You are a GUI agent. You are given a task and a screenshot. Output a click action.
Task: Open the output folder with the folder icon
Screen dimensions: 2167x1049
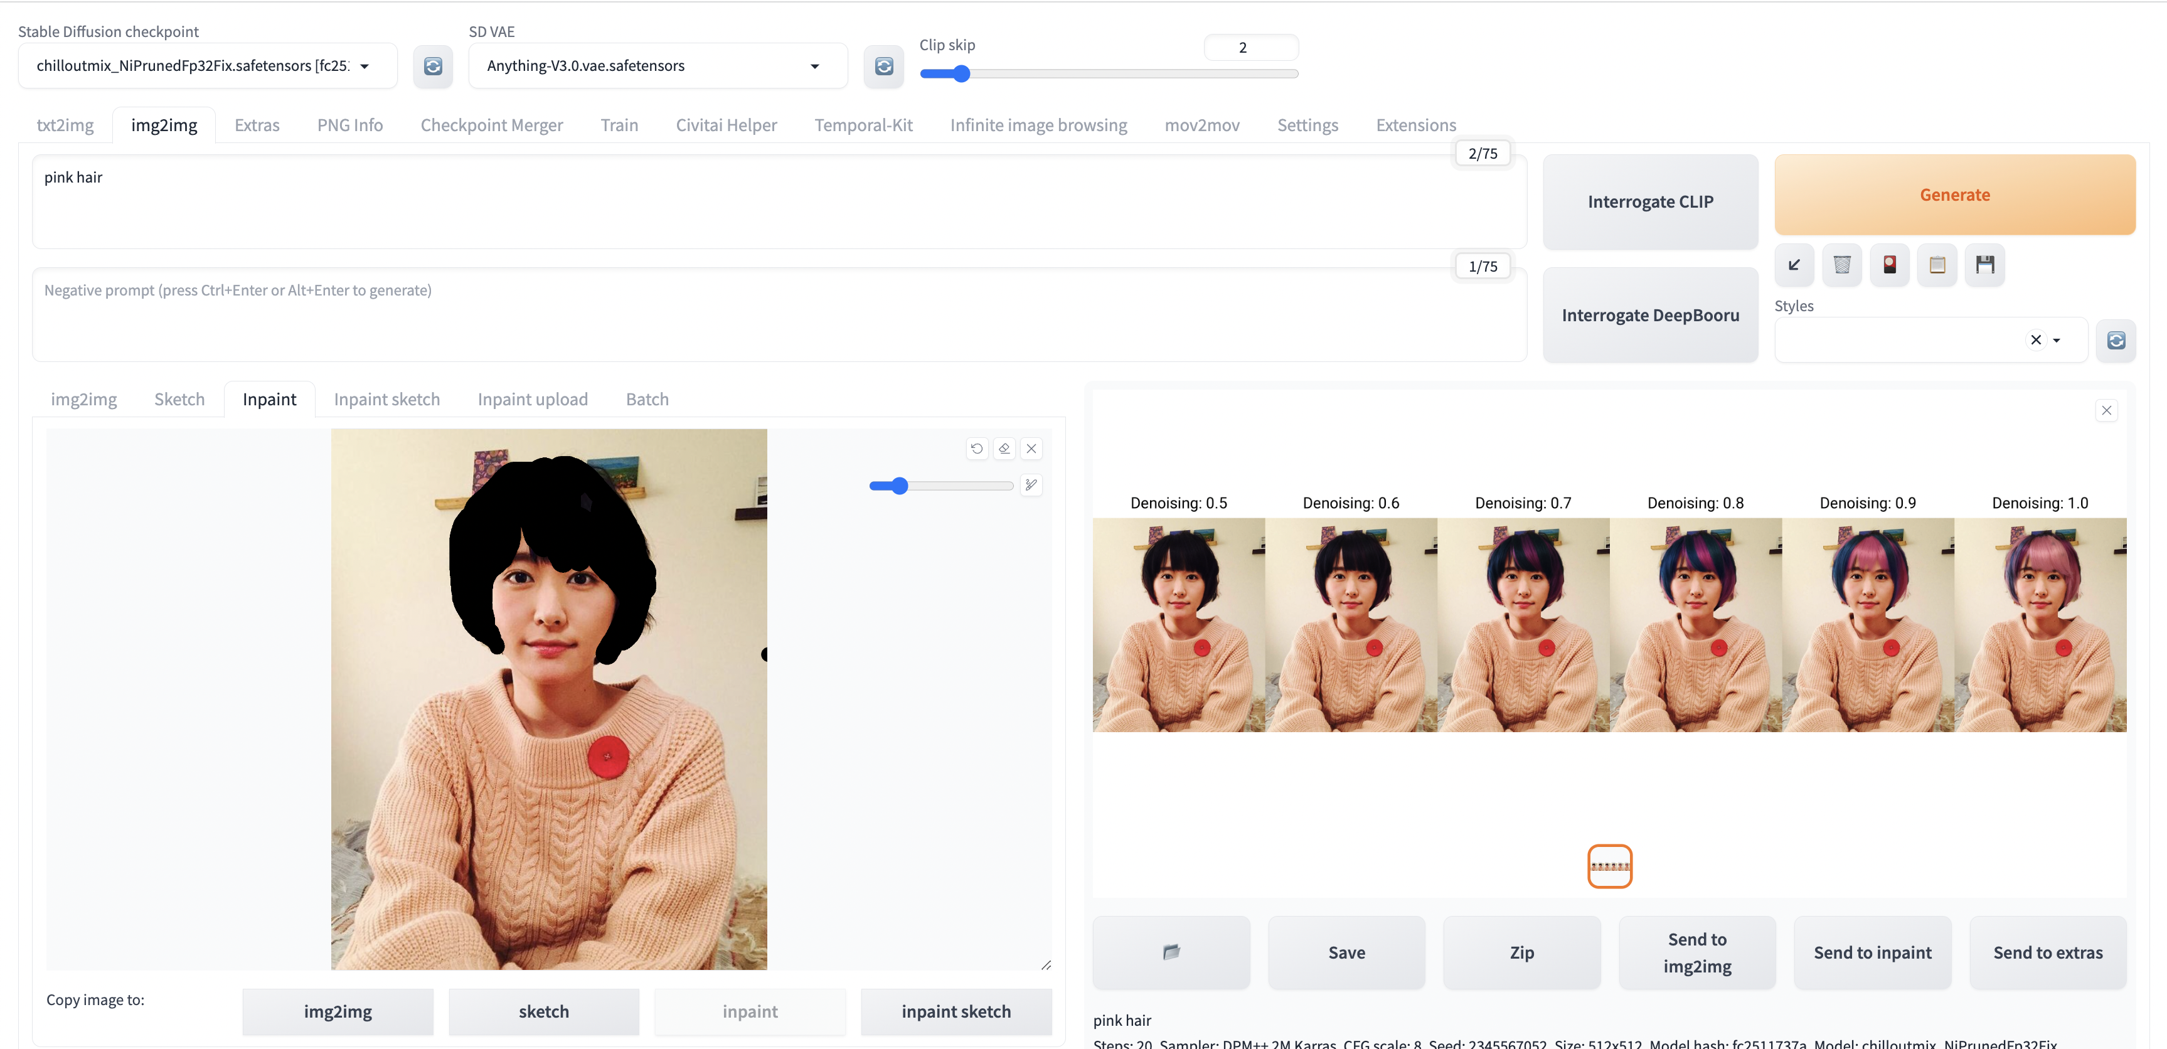[x=1171, y=952]
